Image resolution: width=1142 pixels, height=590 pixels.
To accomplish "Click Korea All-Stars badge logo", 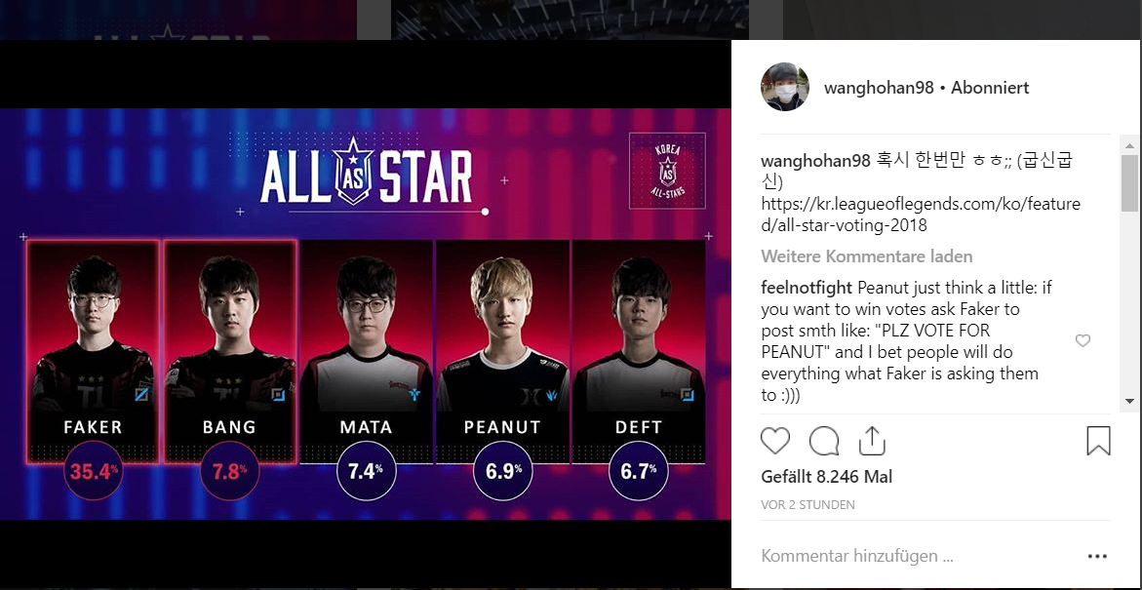I will pyautogui.click(x=667, y=171).
